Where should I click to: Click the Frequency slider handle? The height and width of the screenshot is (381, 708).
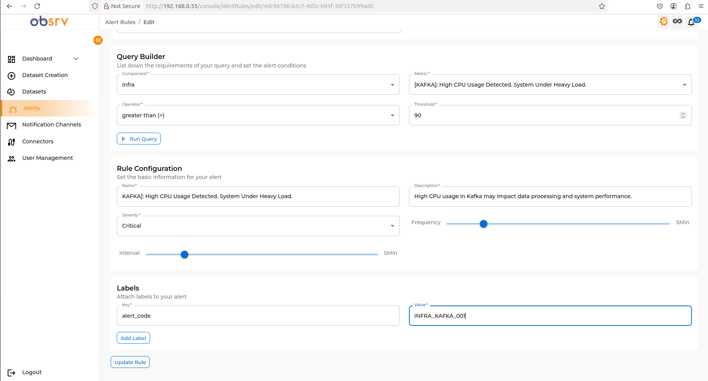click(484, 224)
